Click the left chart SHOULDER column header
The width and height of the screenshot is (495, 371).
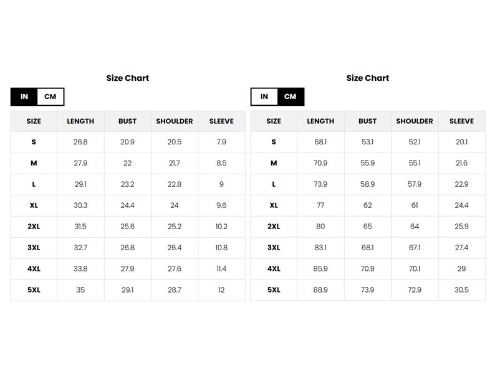(175, 121)
